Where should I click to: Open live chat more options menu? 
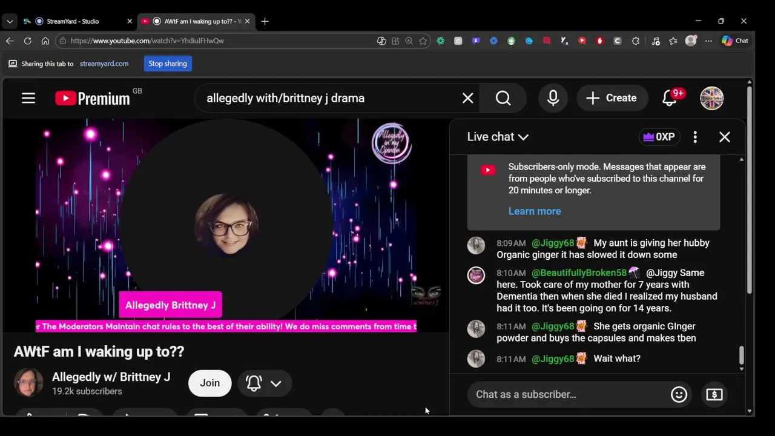tap(695, 137)
